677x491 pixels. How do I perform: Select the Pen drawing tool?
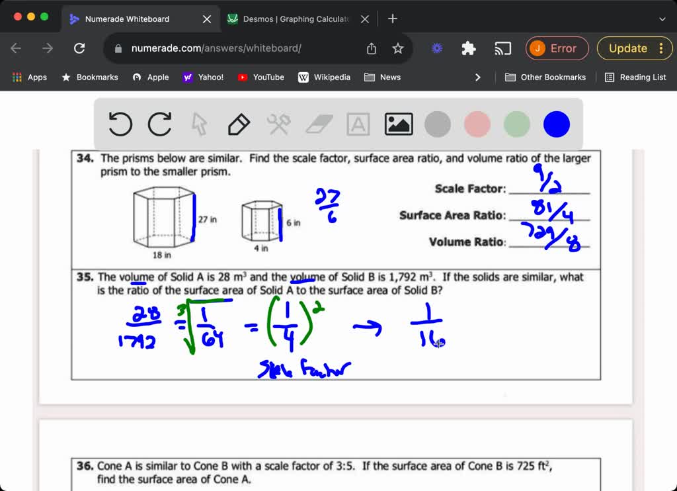[x=239, y=124]
